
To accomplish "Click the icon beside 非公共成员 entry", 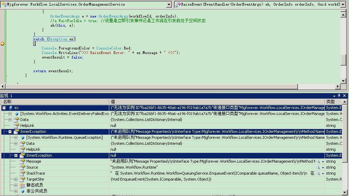I will click(23, 191).
